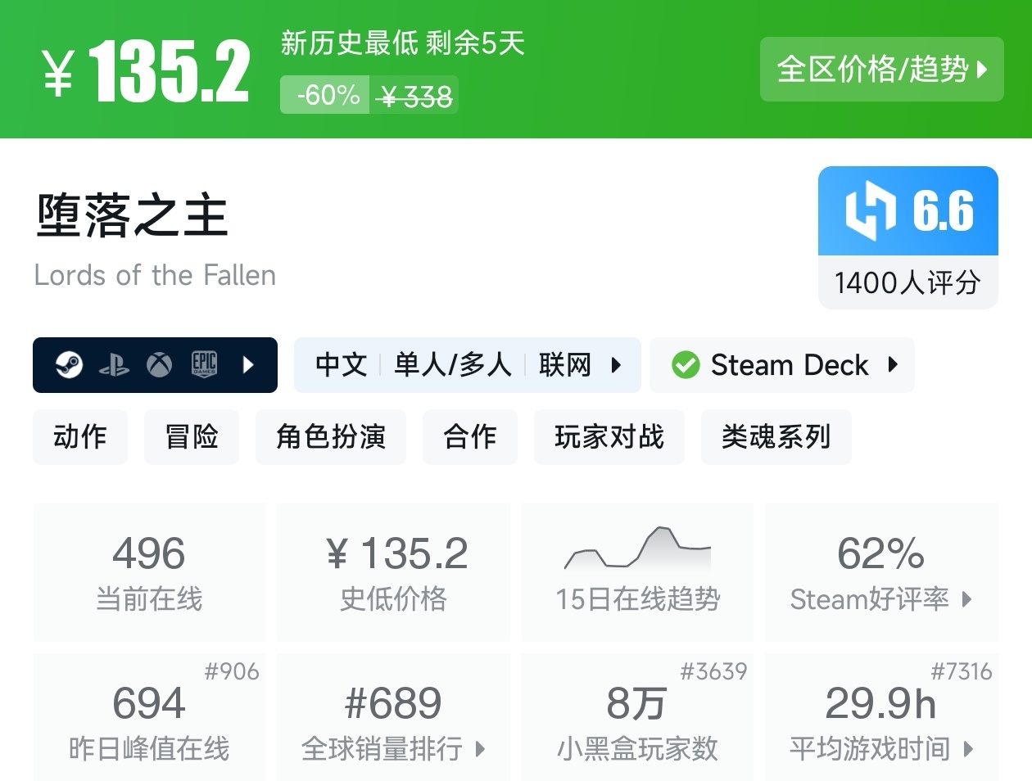
Task: Expand the Steam Deck compatibility arrow
Action: 893,364
